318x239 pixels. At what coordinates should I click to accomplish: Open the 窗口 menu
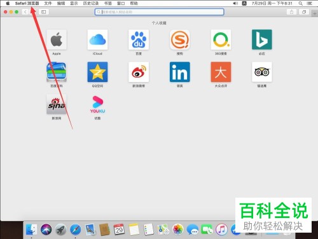click(x=121, y=3)
